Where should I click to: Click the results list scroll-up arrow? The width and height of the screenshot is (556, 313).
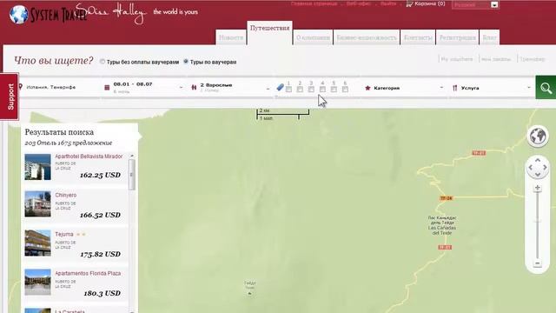pyautogui.click(x=132, y=156)
